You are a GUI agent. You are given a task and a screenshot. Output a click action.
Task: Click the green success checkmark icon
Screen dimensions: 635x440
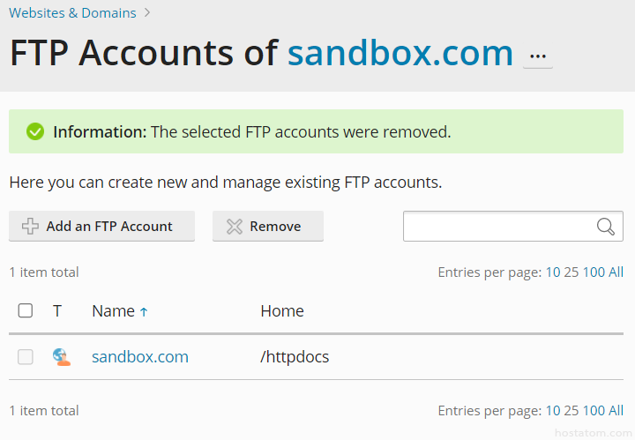point(35,132)
